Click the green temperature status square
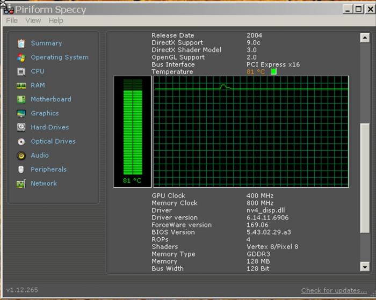This screenshot has height=300, width=376. click(x=273, y=71)
